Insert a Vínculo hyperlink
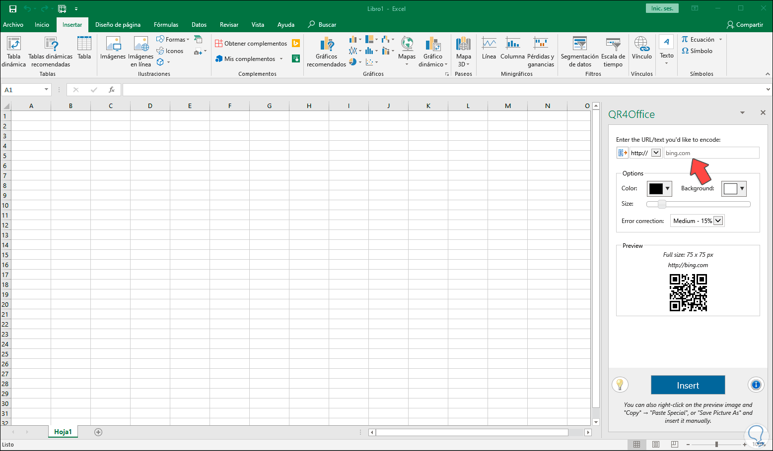Viewport: 773px width, 451px height. (641, 48)
